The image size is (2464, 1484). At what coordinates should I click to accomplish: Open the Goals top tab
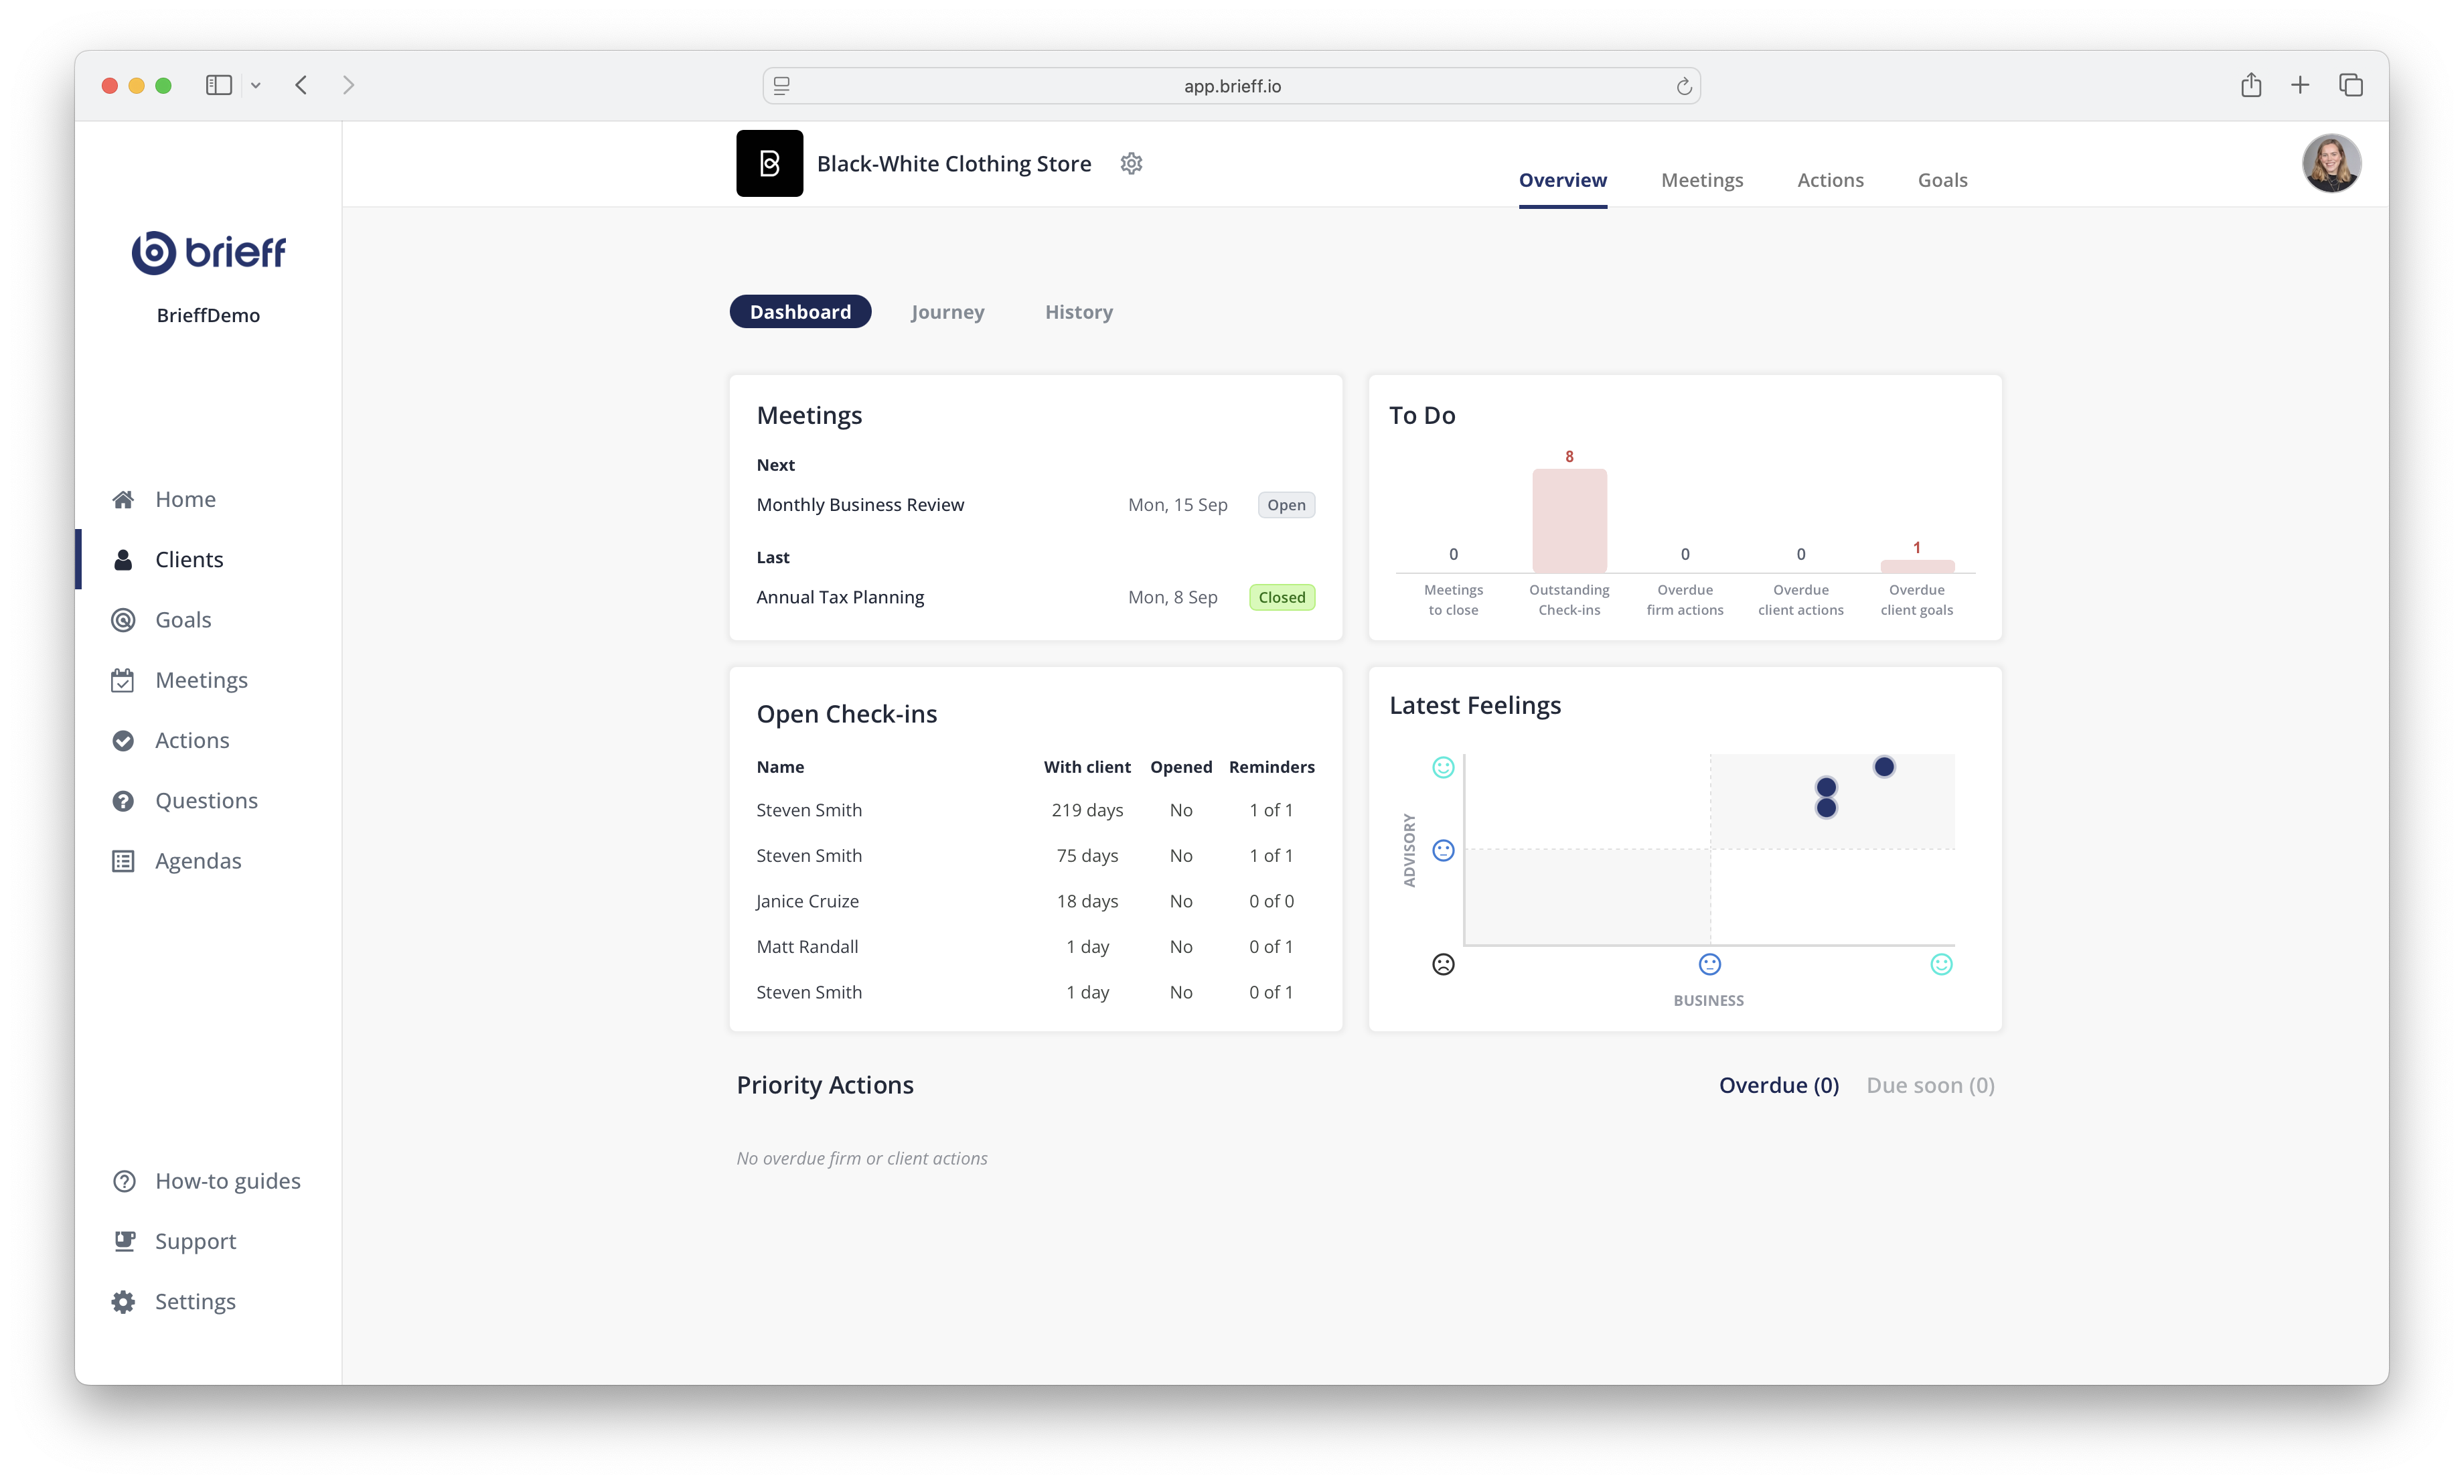(x=1942, y=180)
